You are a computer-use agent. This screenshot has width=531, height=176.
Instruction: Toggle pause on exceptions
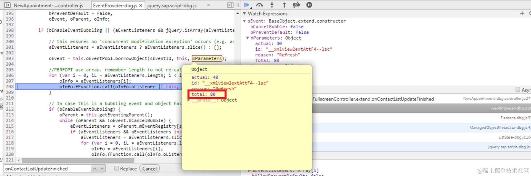[309, 5]
